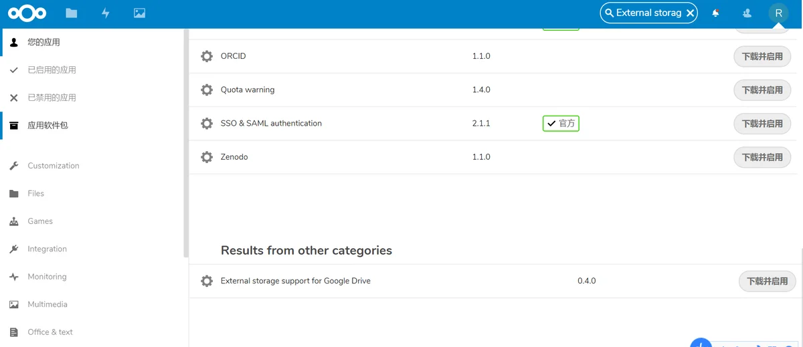
Task: Click the pulse icon beside Monitoring
Action: coord(14,277)
